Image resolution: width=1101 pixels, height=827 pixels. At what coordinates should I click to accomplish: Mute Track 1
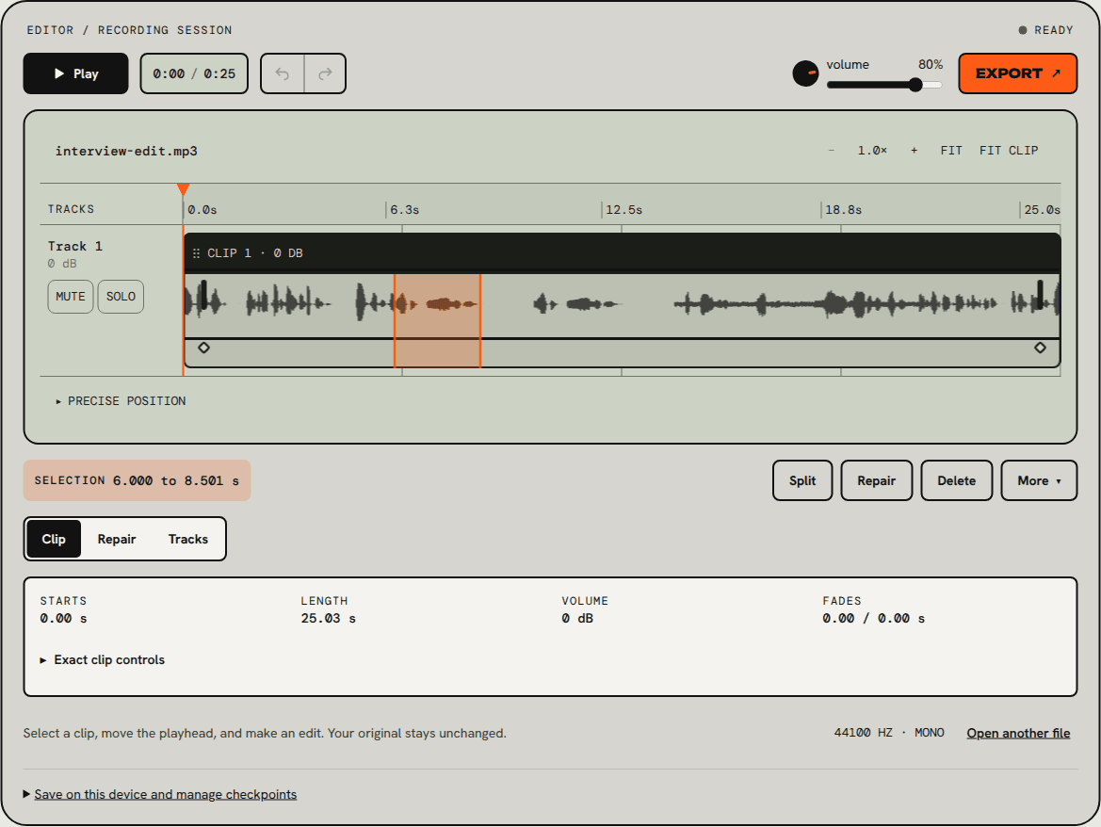point(71,297)
